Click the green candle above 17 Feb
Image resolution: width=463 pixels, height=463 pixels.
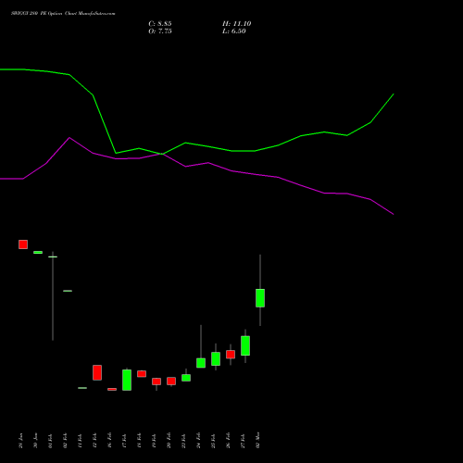127,380
